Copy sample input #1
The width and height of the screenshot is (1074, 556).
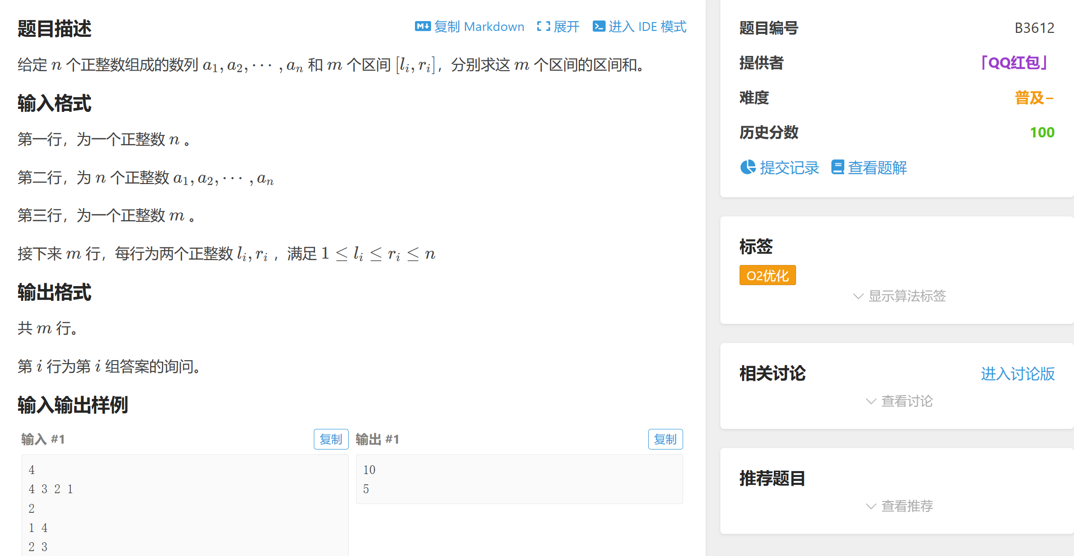click(x=330, y=439)
